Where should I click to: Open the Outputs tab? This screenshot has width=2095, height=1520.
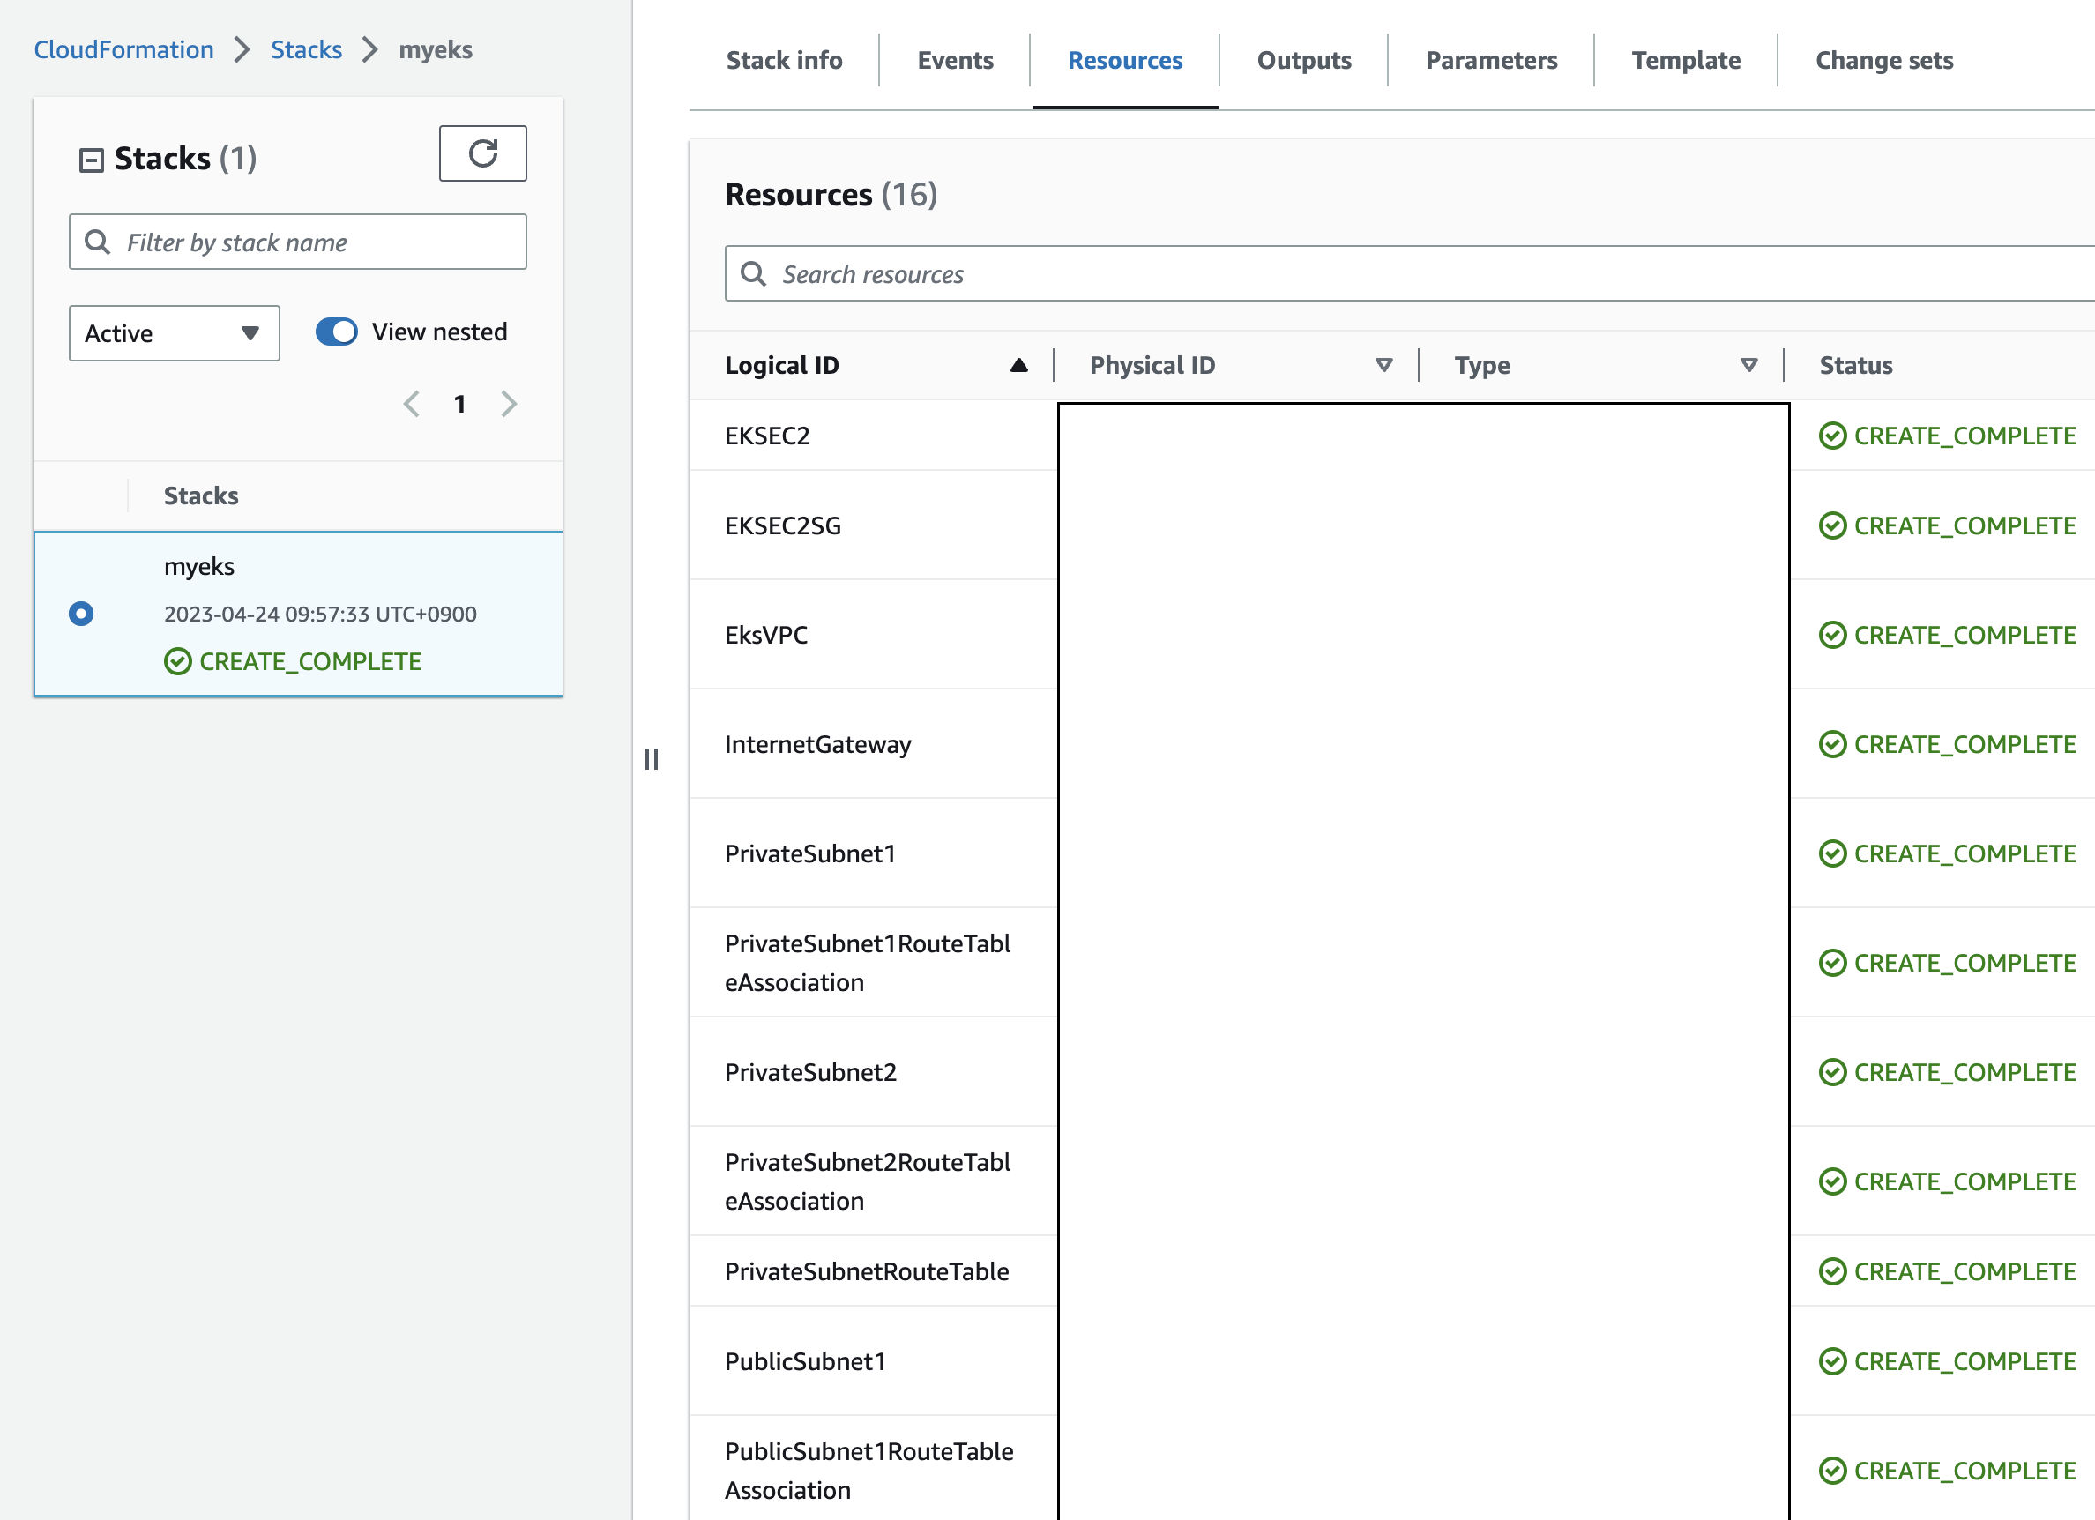tap(1303, 61)
